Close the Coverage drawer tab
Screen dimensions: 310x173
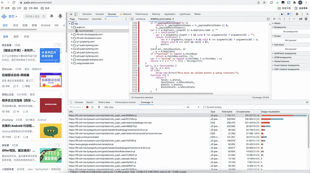152,102
